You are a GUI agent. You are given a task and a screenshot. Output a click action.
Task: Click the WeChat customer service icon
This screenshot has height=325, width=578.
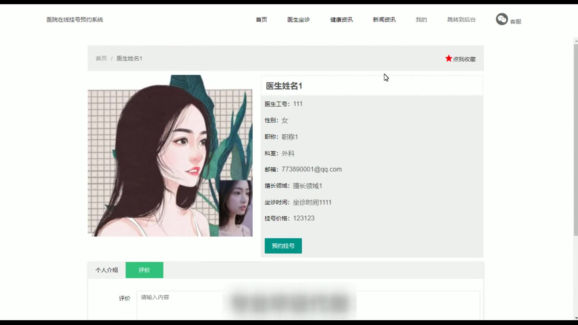(x=502, y=19)
